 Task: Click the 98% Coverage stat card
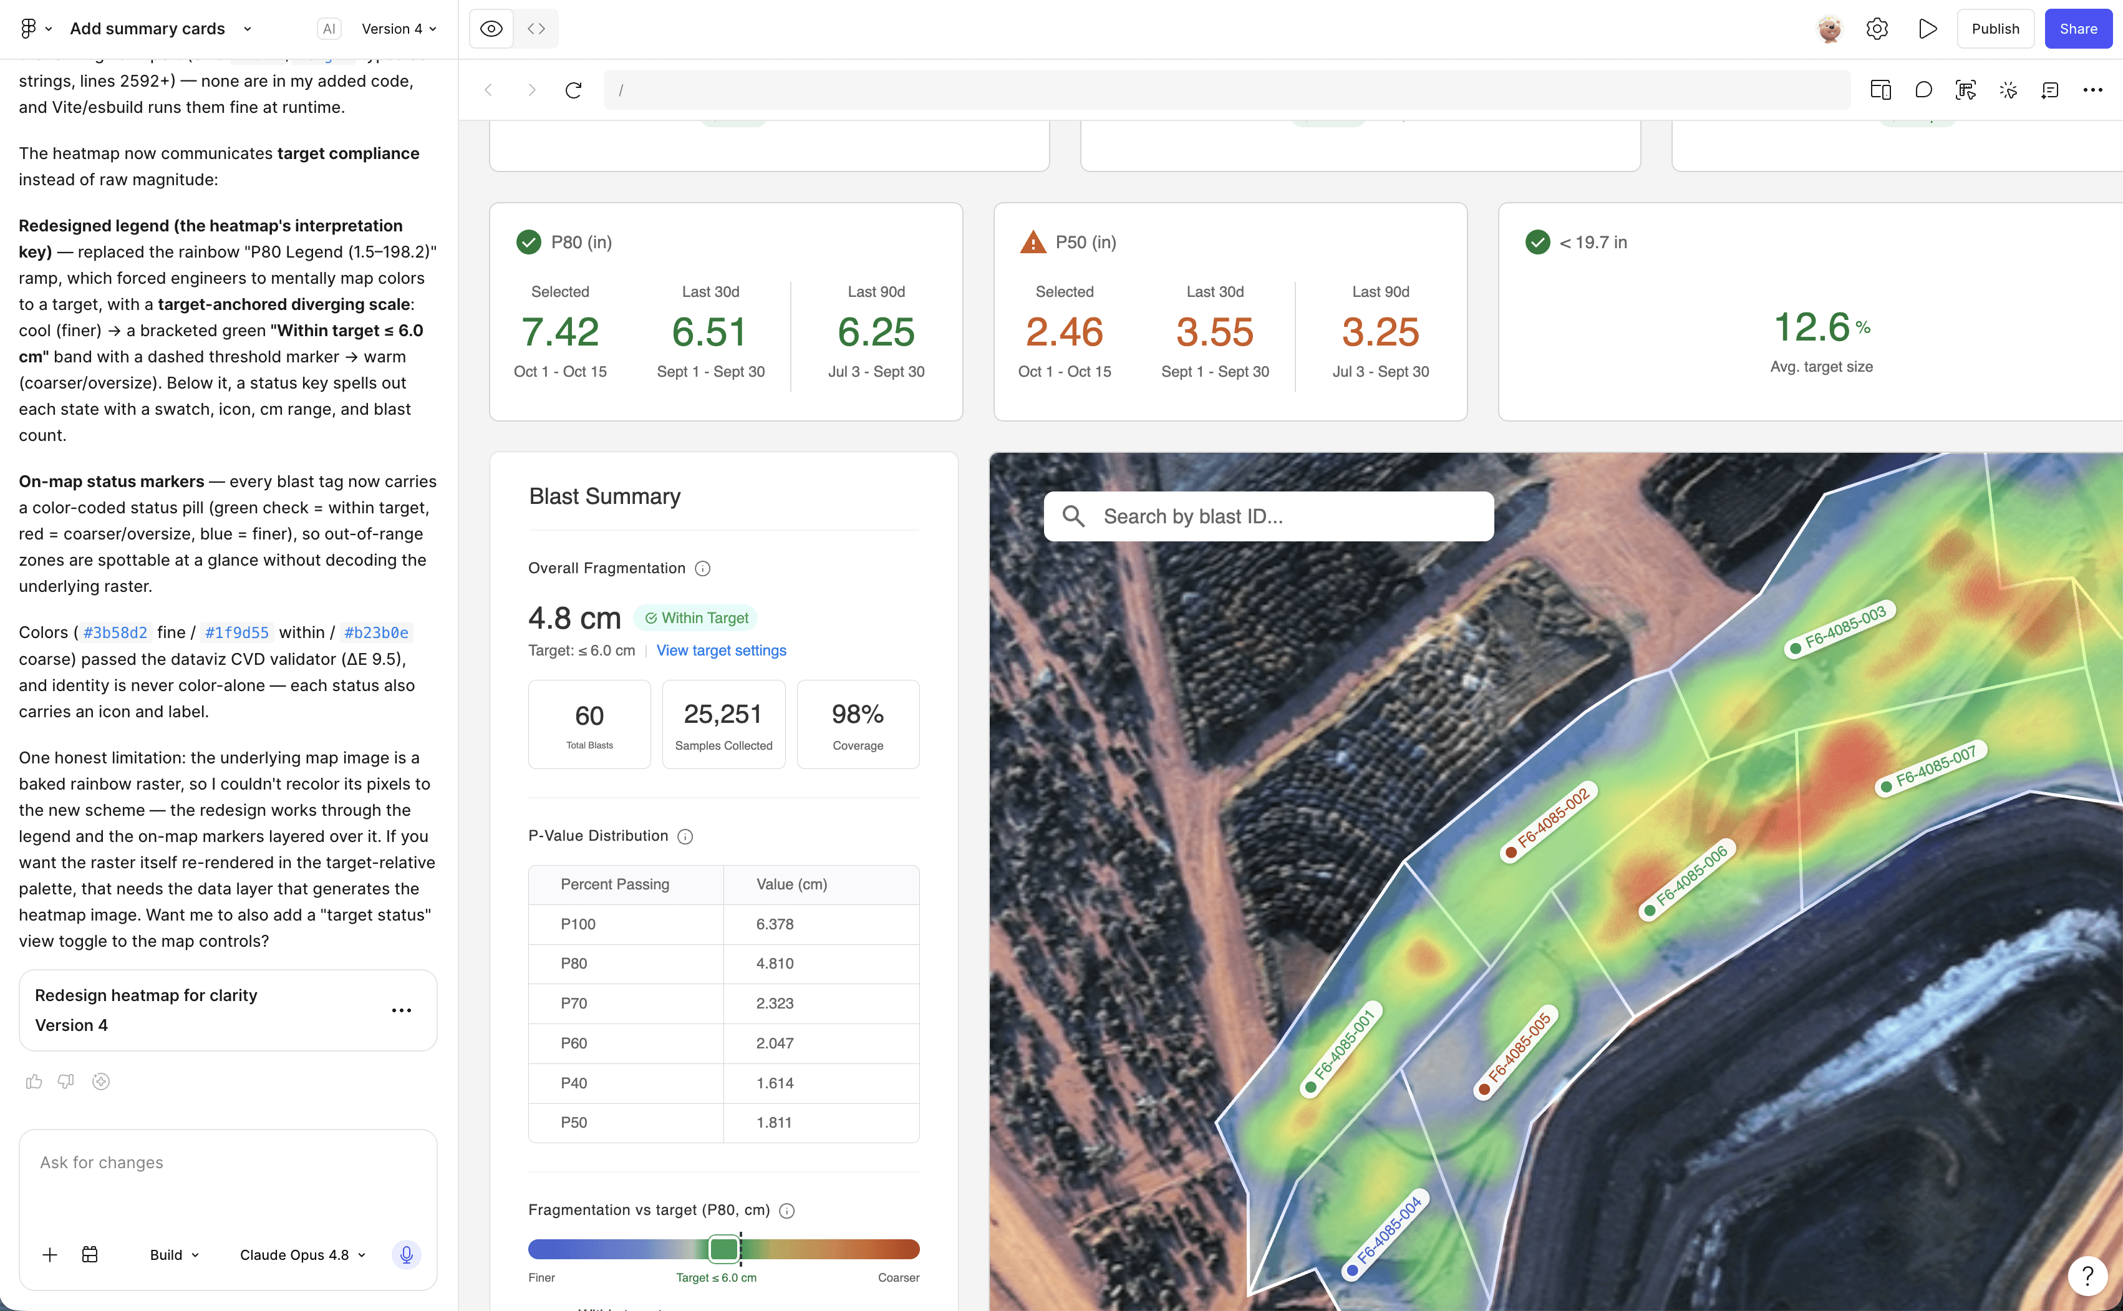point(858,725)
